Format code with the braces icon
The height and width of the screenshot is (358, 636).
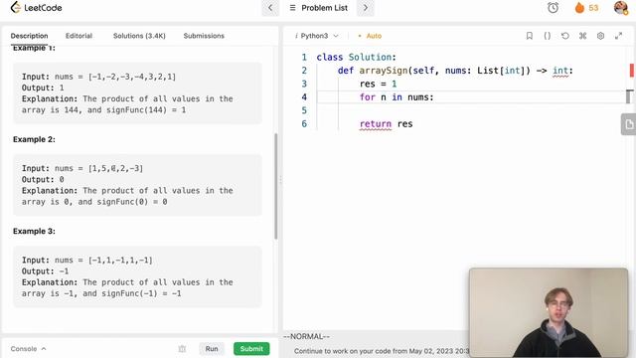click(x=548, y=36)
